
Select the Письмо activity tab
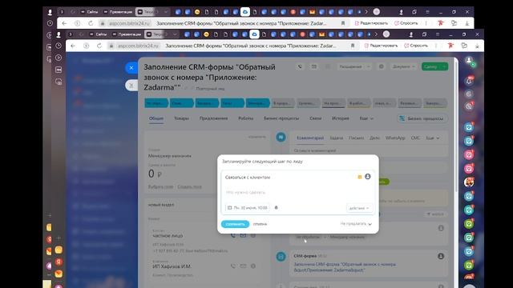356,138
